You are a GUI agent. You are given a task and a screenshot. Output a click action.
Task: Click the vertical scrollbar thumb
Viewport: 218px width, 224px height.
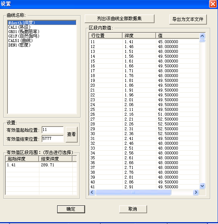pyautogui.click(x=202, y=41)
